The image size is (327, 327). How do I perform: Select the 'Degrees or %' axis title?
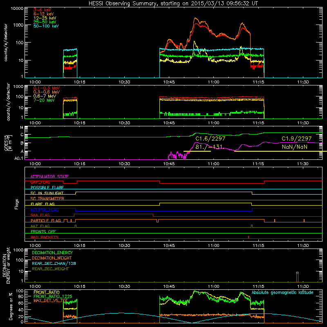tap(11, 306)
